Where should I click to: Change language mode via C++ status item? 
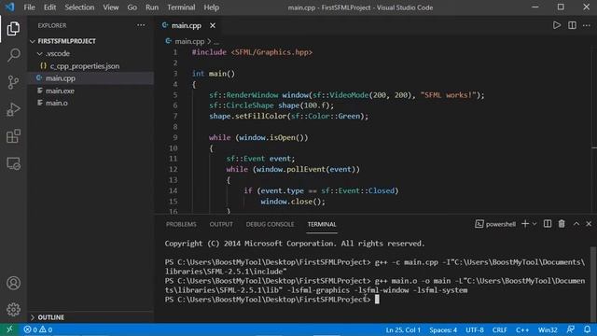click(x=522, y=329)
